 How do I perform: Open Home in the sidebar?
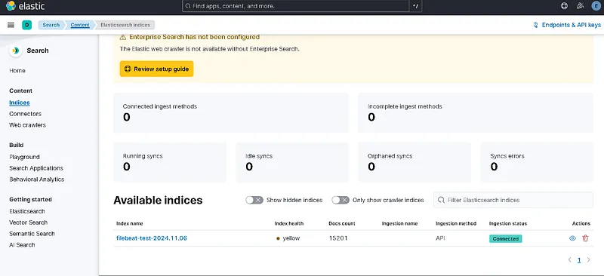coord(17,71)
